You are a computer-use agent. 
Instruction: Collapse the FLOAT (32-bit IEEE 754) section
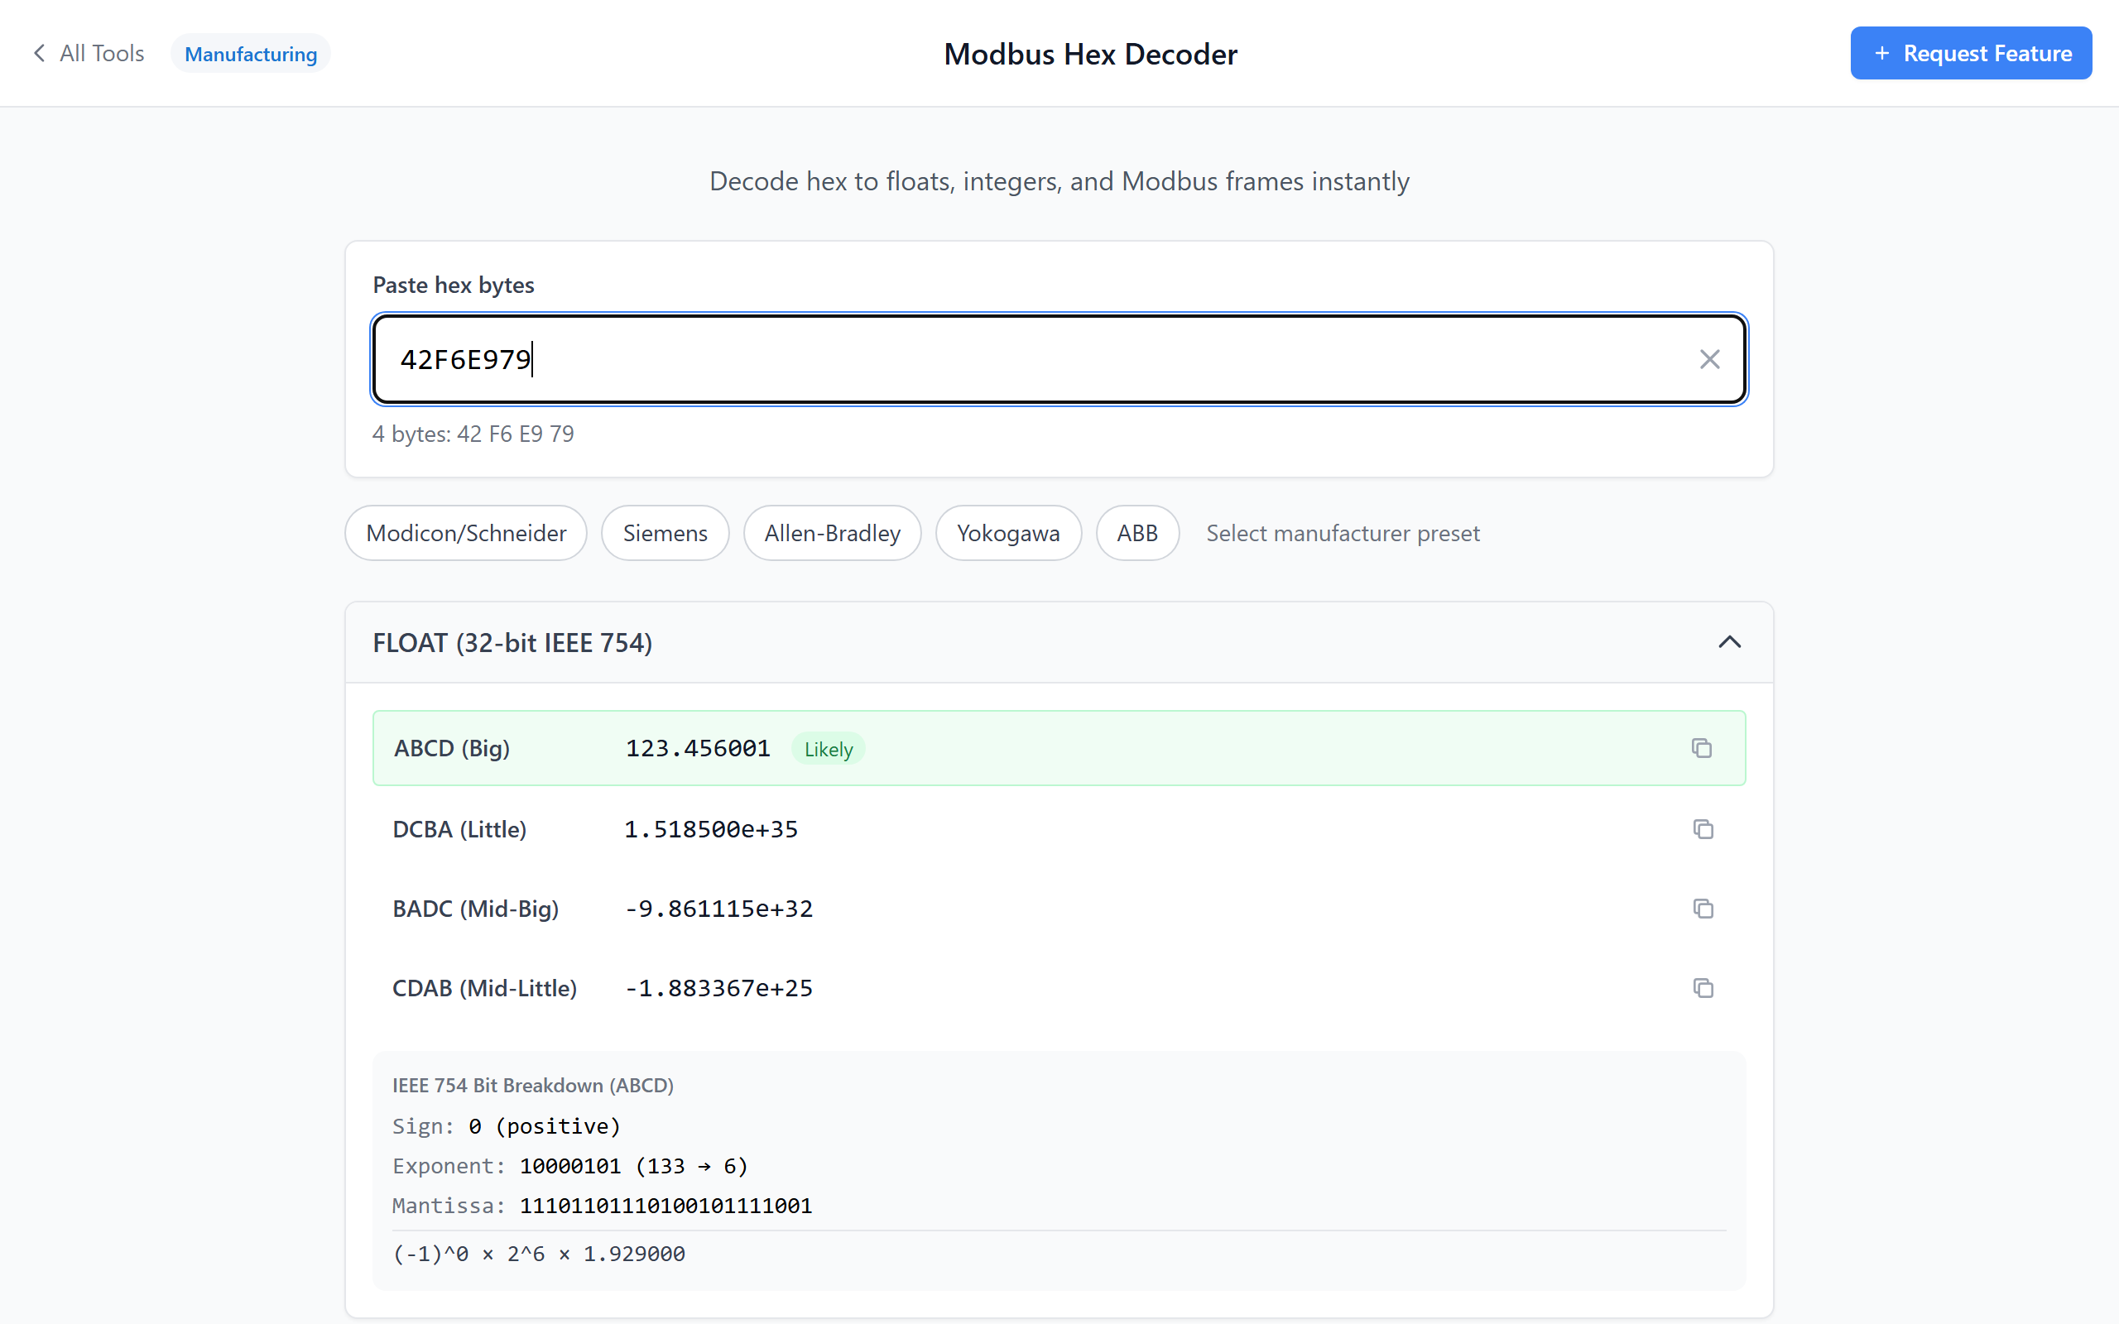tap(1729, 642)
